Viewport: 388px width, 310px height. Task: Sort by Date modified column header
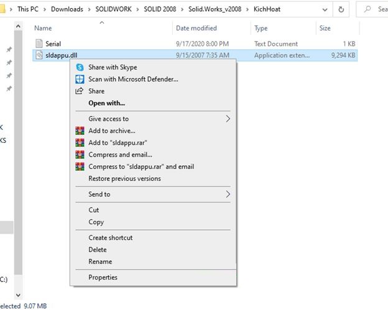coord(196,28)
